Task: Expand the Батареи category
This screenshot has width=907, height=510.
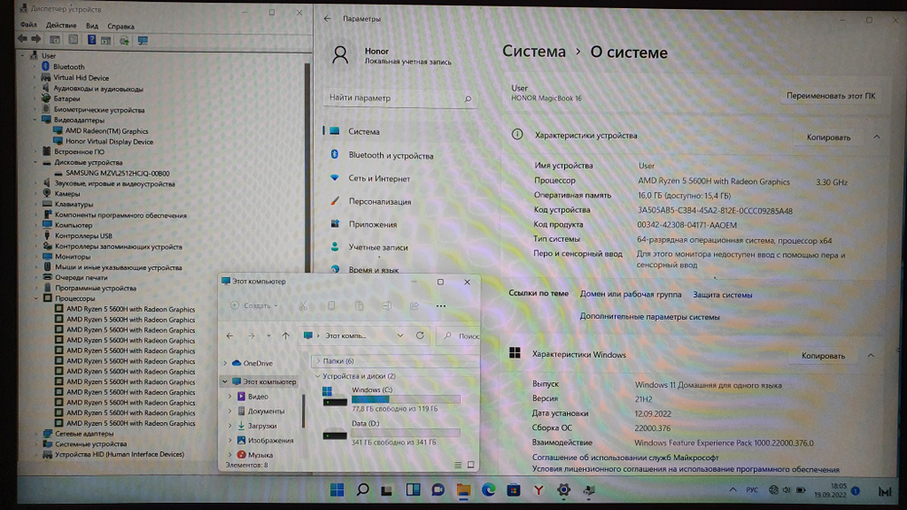Action: point(34,99)
